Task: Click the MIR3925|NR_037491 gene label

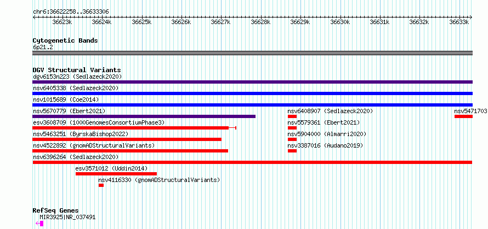Action: pos(67,217)
